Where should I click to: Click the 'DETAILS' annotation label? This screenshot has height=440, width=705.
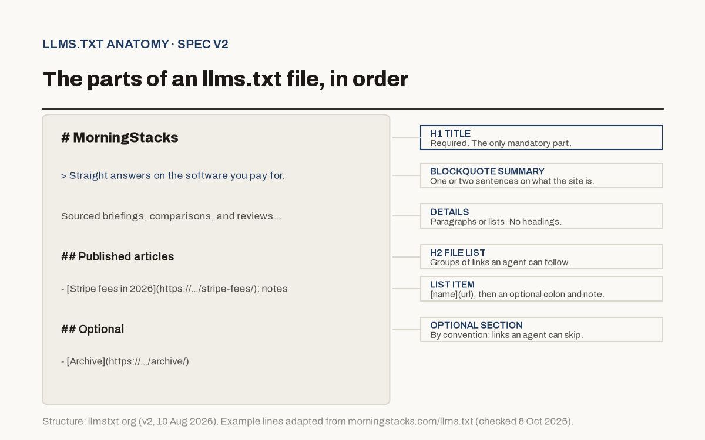click(449, 212)
